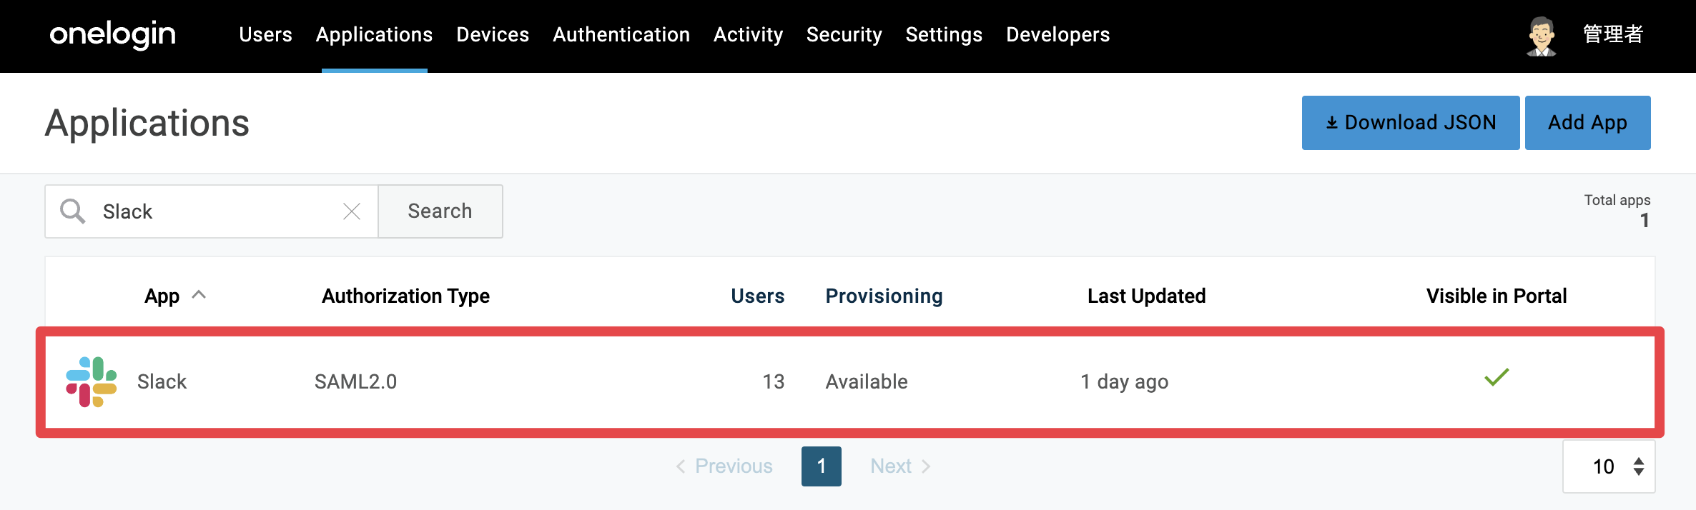The width and height of the screenshot is (1696, 510).
Task: Sort by App column arrow
Action: point(199,294)
